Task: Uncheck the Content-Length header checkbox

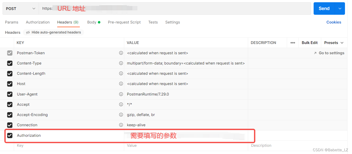Action: pyautogui.click(x=10, y=73)
